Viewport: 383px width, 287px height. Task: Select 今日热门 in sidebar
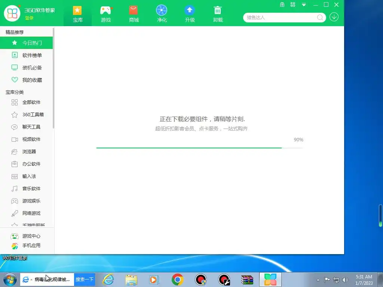pos(27,43)
